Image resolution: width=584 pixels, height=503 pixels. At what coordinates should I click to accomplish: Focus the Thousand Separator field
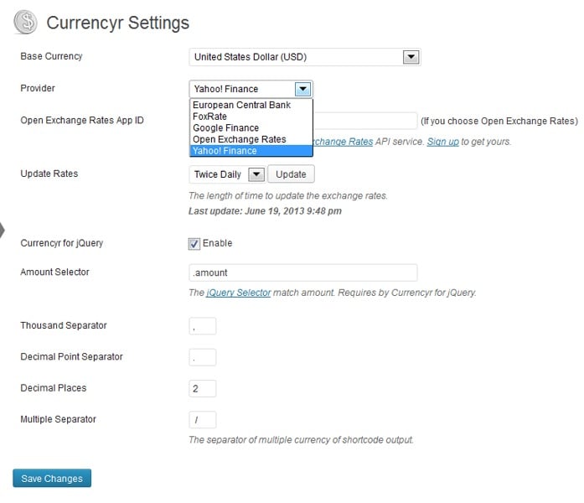pyautogui.click(x=202, y=326)
